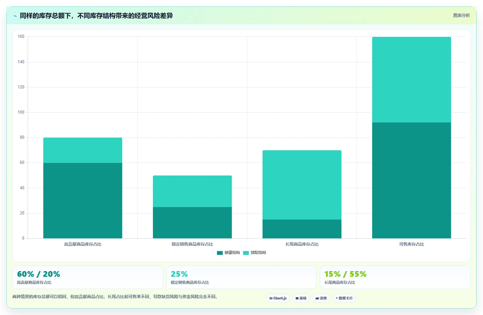Click the light 错配结构 bar for 可售库存占比
This screenshot has width=483, height=315.
pyautogui.click(x=412, y=80)
